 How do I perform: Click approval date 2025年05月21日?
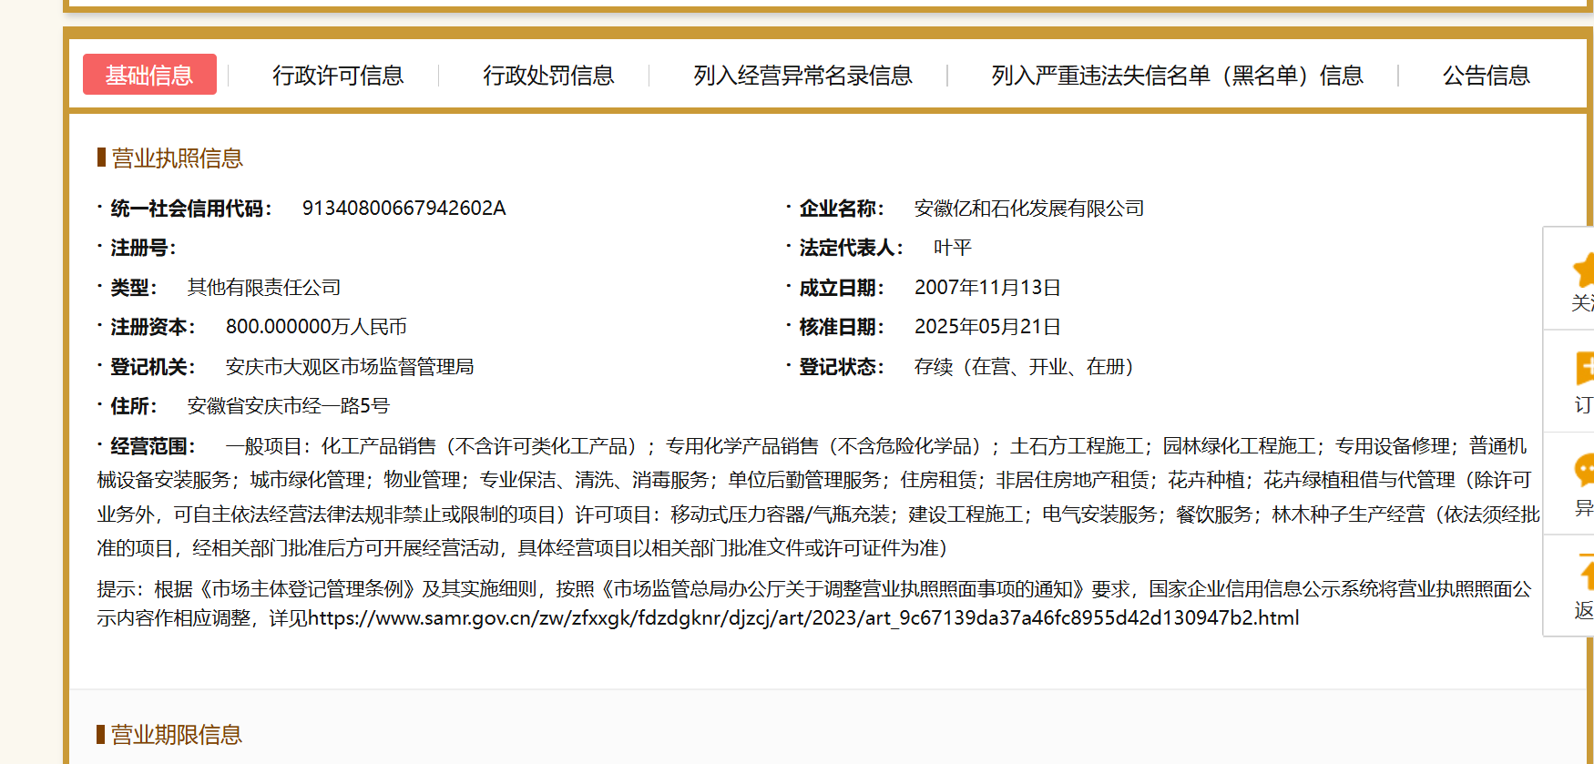987,327
